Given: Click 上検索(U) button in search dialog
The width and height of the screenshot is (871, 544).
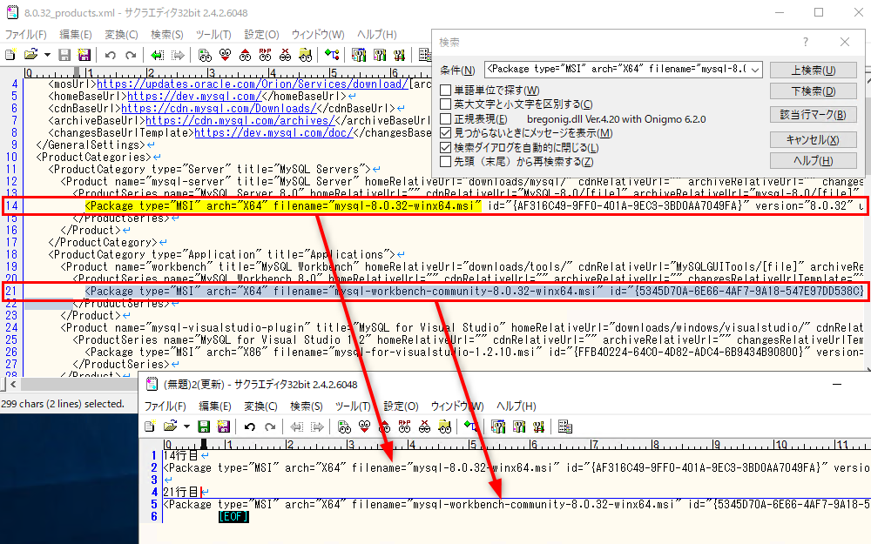Looking at the screenshot, I should [x=814, y=70].
